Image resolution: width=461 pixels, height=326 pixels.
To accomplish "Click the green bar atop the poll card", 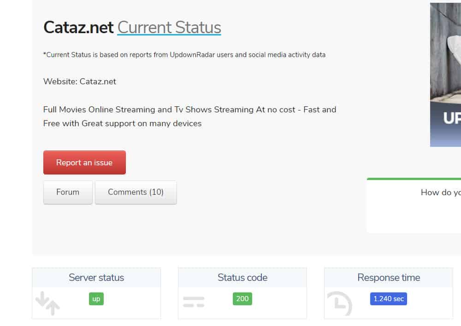I will point(414,179).
